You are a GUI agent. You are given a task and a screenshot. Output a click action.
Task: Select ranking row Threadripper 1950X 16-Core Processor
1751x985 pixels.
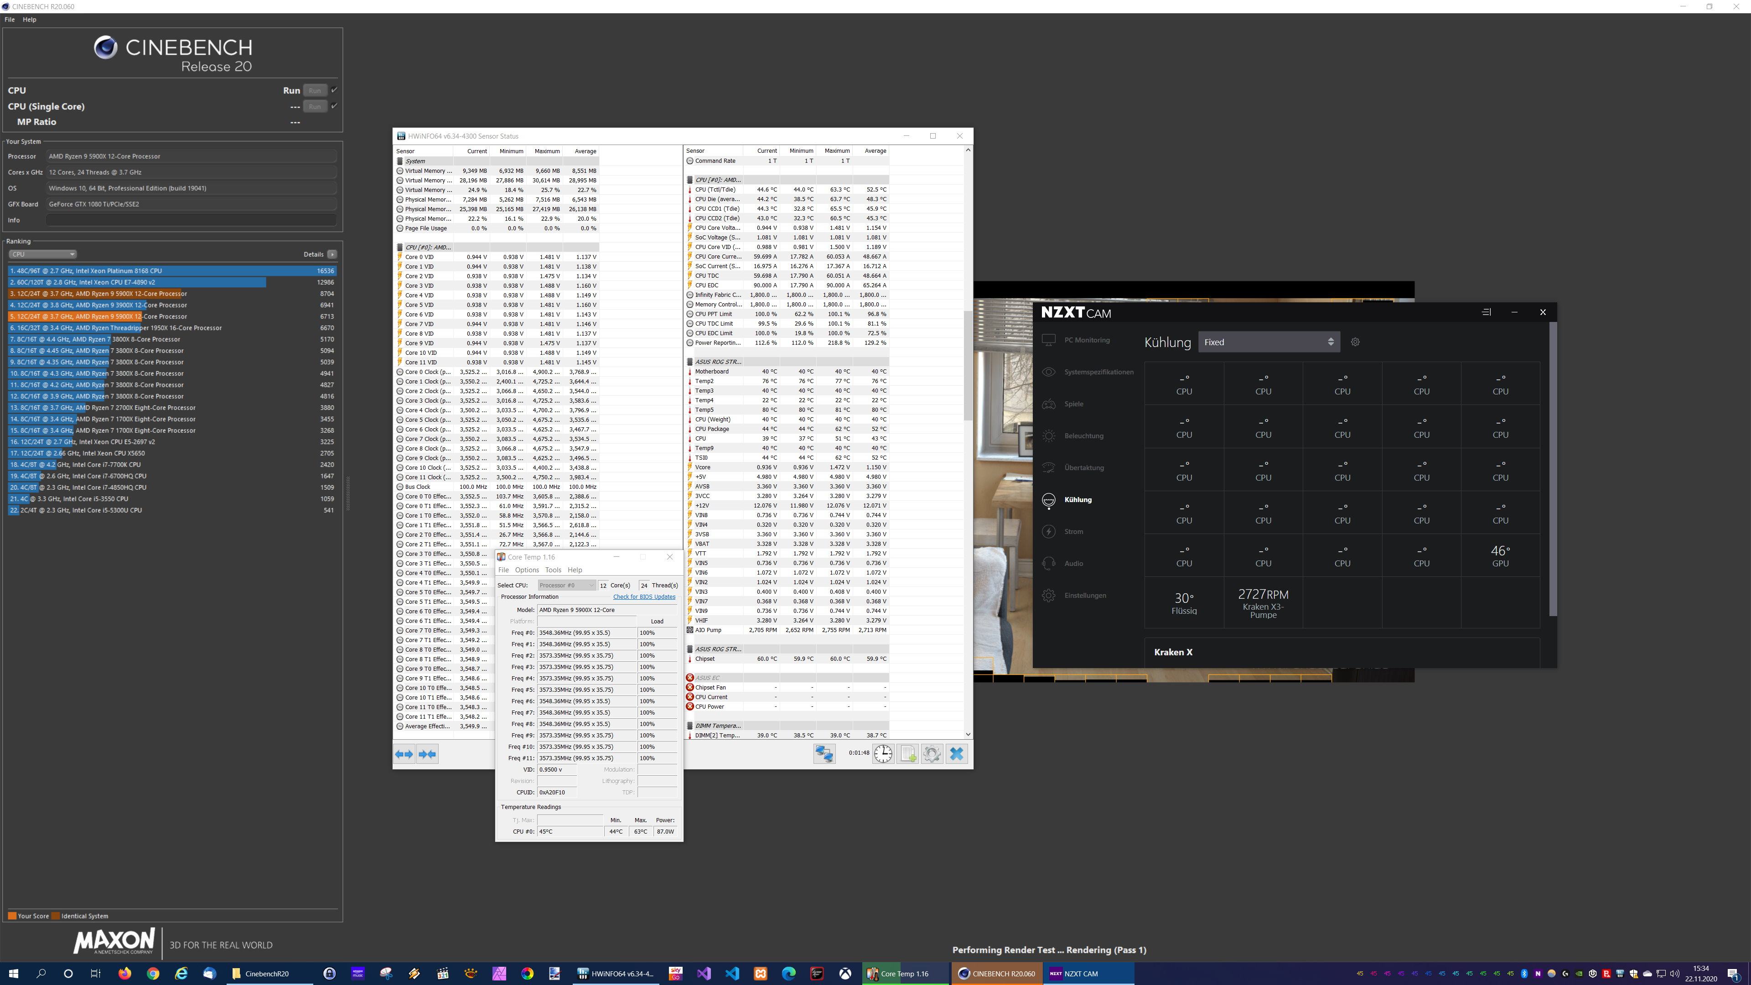pos(173,328)
